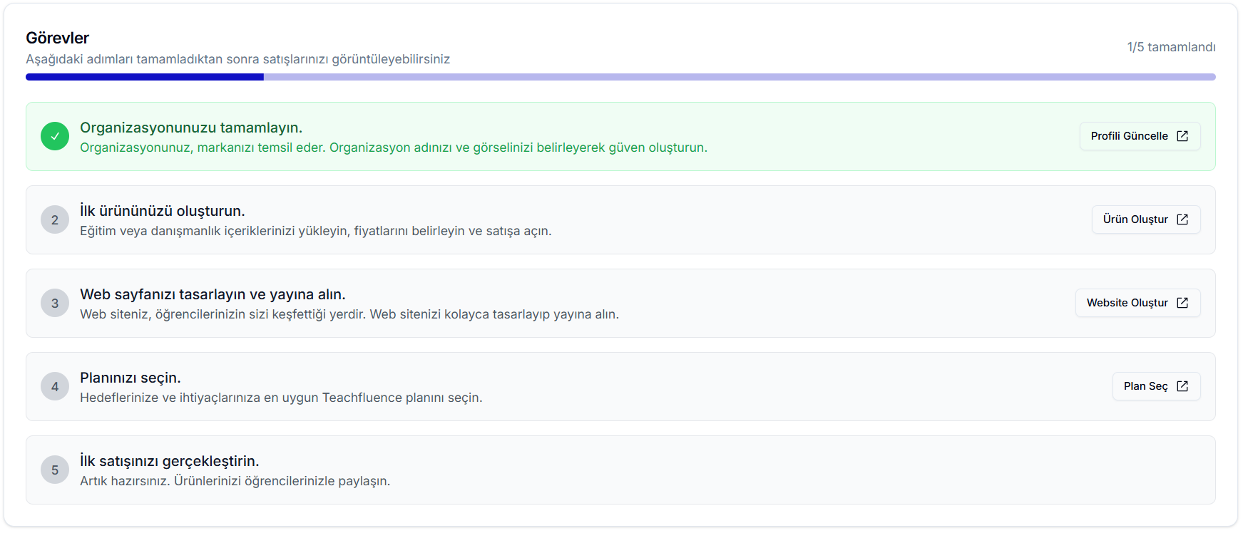Screen dimensions: 1248x533
Task: Select the 'Planınızı seçin.' task title
Action: tap(131, 378)
